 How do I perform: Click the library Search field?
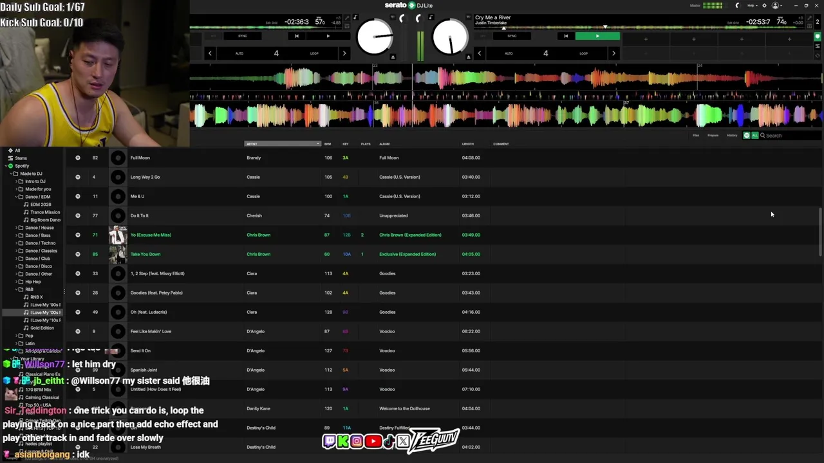coord(792,136)
